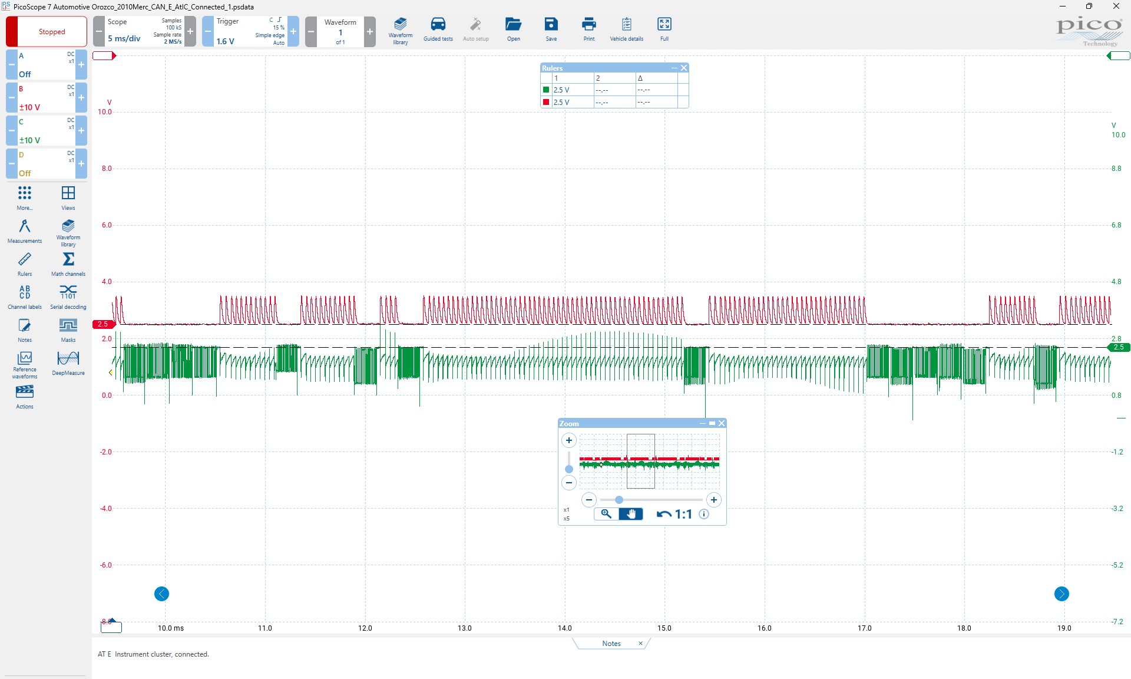Increase Channel B input range with plus
The height and width of the screenshot is (679, 1131).
(81, 98)
